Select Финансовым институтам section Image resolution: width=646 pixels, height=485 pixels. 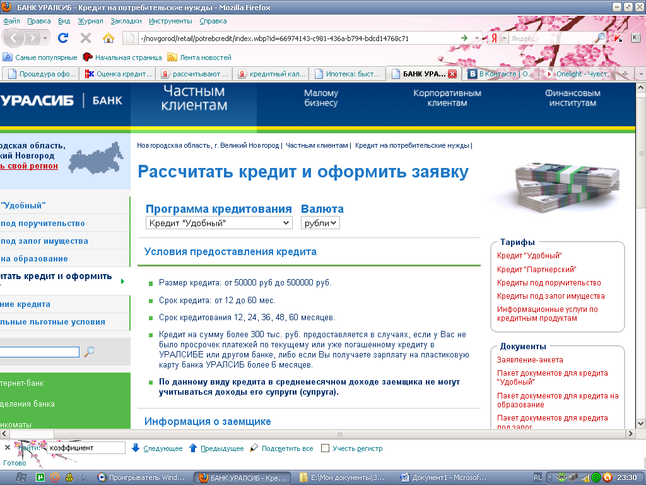[573, 98]
